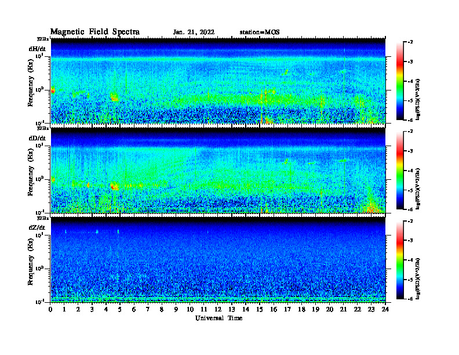
Task: Click the -6 tick on bottom color bar
Action: [x=410, y=299]
